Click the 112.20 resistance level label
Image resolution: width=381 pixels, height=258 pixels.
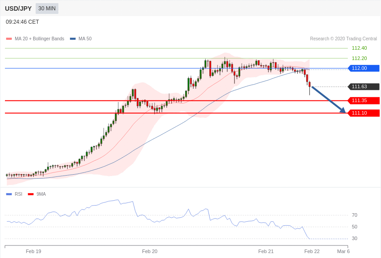pos(359,58)
